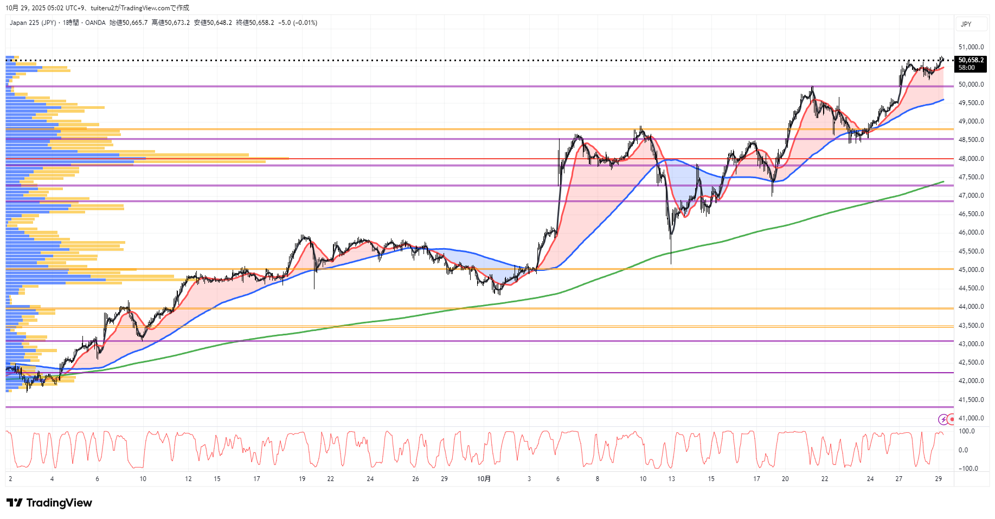The image size is (995, 519).
Task: Click the red record dot icon
Action: point(951,419)
